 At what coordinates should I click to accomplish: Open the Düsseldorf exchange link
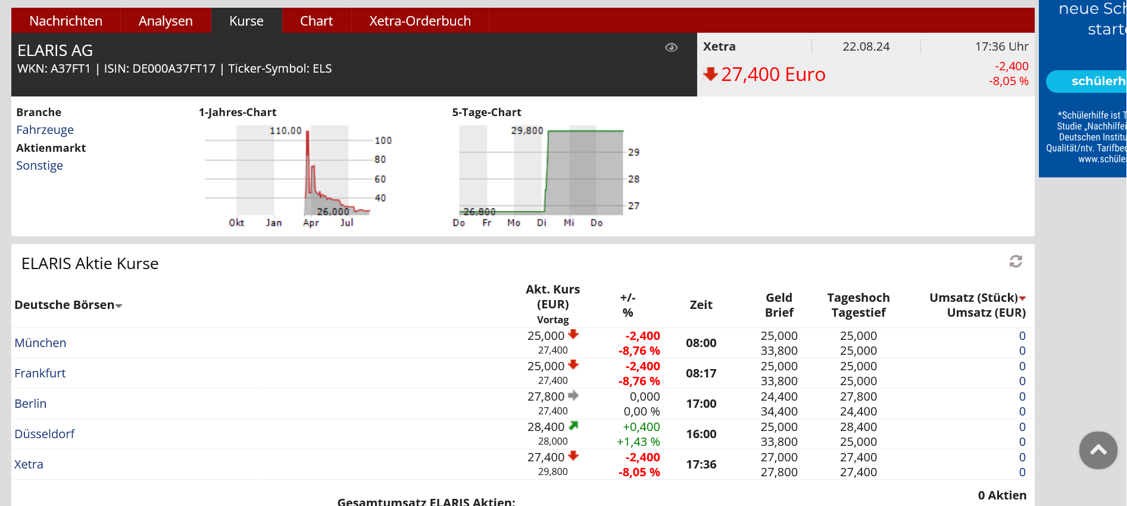click(45, 434)
